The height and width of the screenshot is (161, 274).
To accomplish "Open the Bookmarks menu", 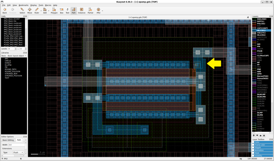I will click(x=24, y=5).
